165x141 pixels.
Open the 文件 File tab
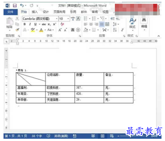[11, 12]
